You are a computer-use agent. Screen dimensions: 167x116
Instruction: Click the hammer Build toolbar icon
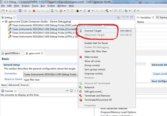coord(107,11)
